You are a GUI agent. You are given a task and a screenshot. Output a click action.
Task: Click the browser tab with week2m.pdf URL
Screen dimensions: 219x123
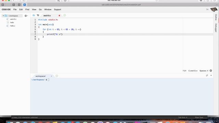(x=121, y=5)
